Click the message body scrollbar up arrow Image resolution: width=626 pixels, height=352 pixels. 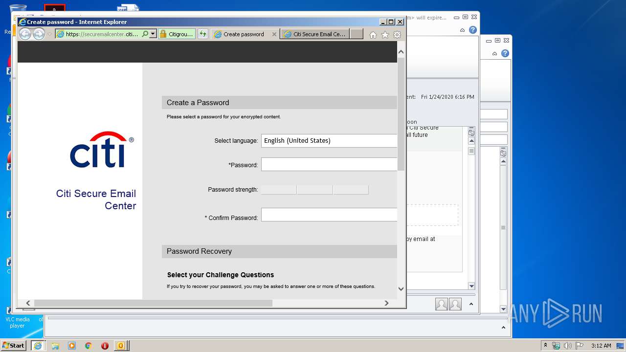pos(471,141)
